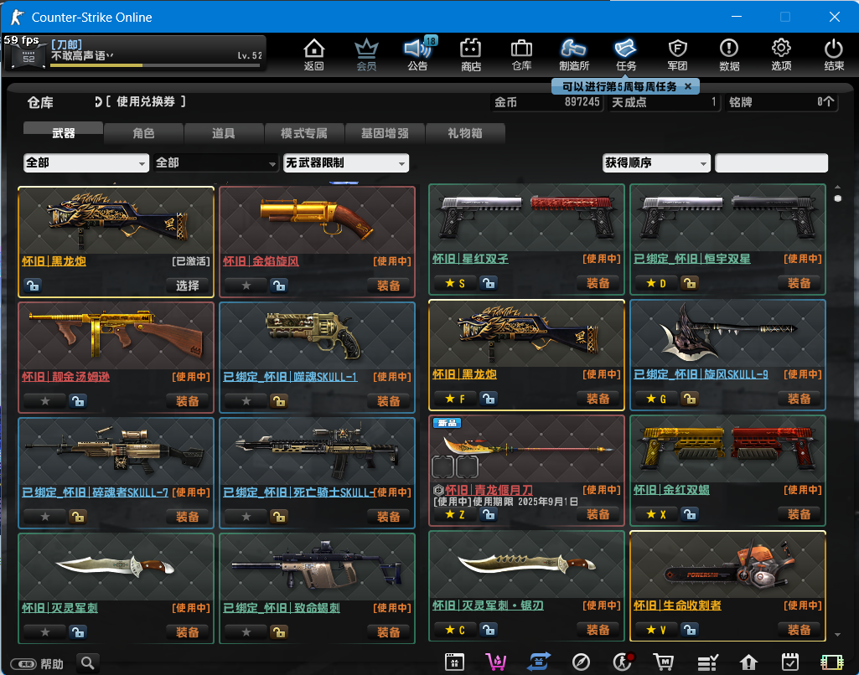Switch to the 礼物箱 tab
The height and width of the screenshot is (675, 859).
coord(464,132)
